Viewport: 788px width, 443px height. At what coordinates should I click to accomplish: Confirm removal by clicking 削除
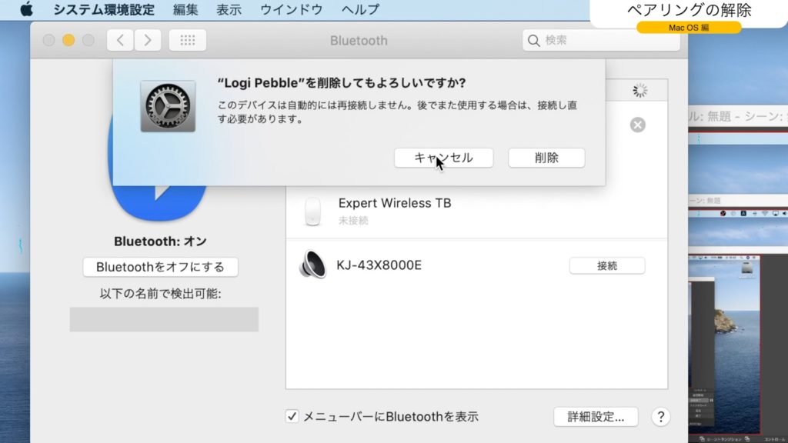point(546,158)
